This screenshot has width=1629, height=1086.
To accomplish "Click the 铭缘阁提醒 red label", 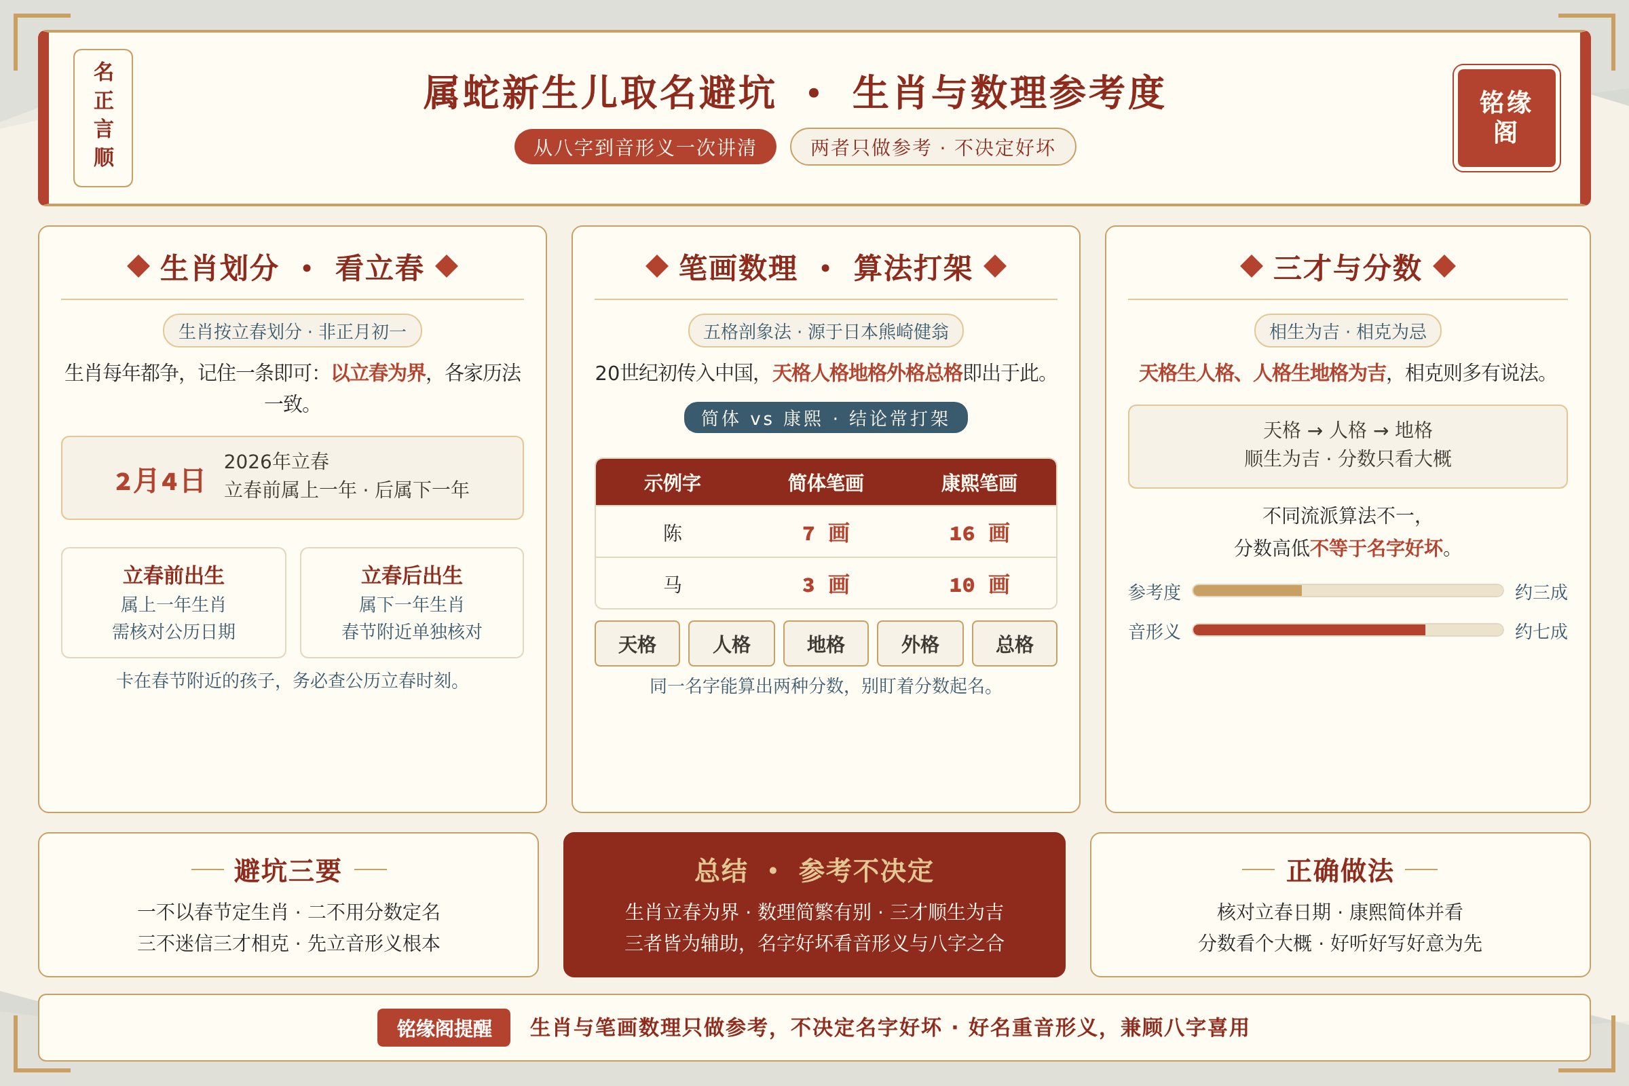I will coord(444,1028).
